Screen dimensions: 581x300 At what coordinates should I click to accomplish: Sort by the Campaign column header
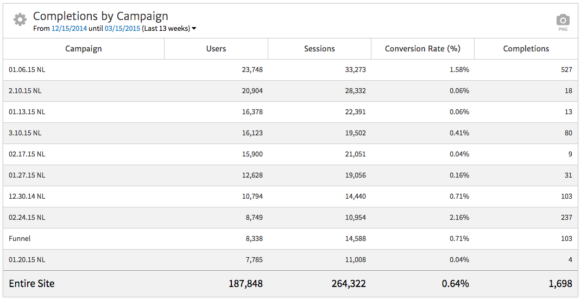pos(84,49)
